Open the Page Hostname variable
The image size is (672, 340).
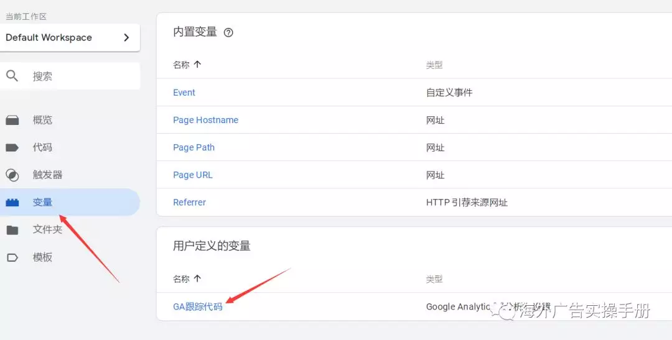[205, 120]
